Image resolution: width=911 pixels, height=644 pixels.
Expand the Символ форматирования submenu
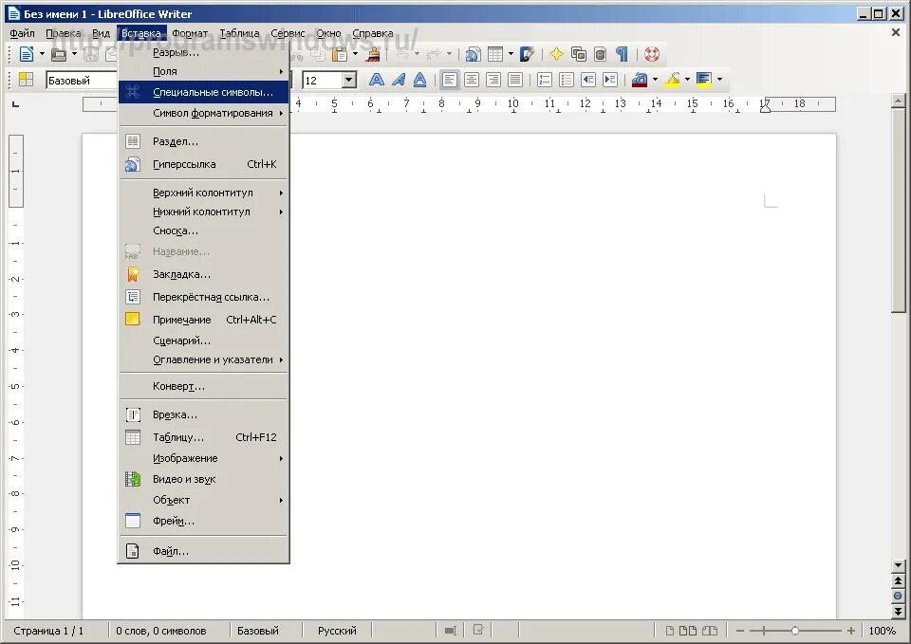click(x=203, y=113)
